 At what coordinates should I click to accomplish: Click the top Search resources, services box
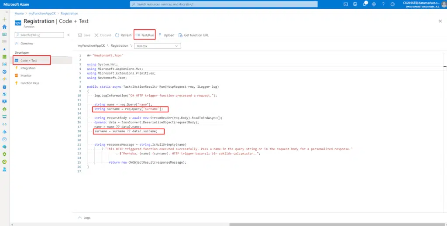coord(224,4)
